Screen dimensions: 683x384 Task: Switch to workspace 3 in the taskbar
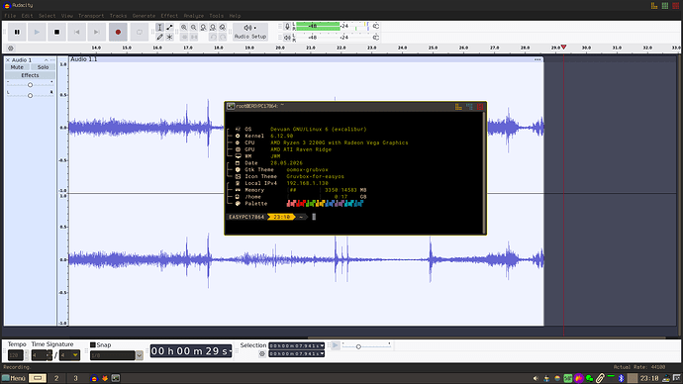click(75, 378)
